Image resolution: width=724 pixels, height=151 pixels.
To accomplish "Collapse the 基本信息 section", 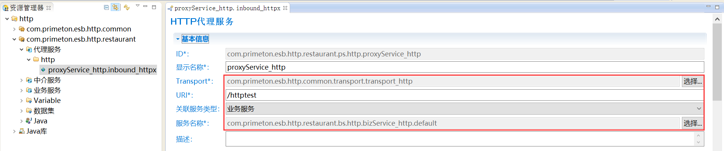I will pos(177,39).
